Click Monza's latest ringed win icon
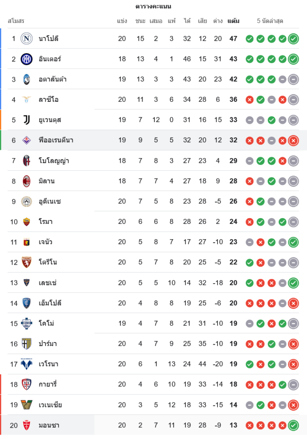The height and width of the screenshot is (439, 307). (293, 425)
